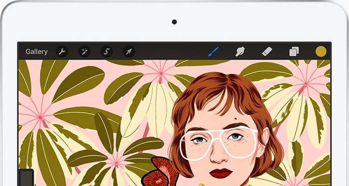
Task: Activate the Selection tool (S icon)
Action: point(107,51)
